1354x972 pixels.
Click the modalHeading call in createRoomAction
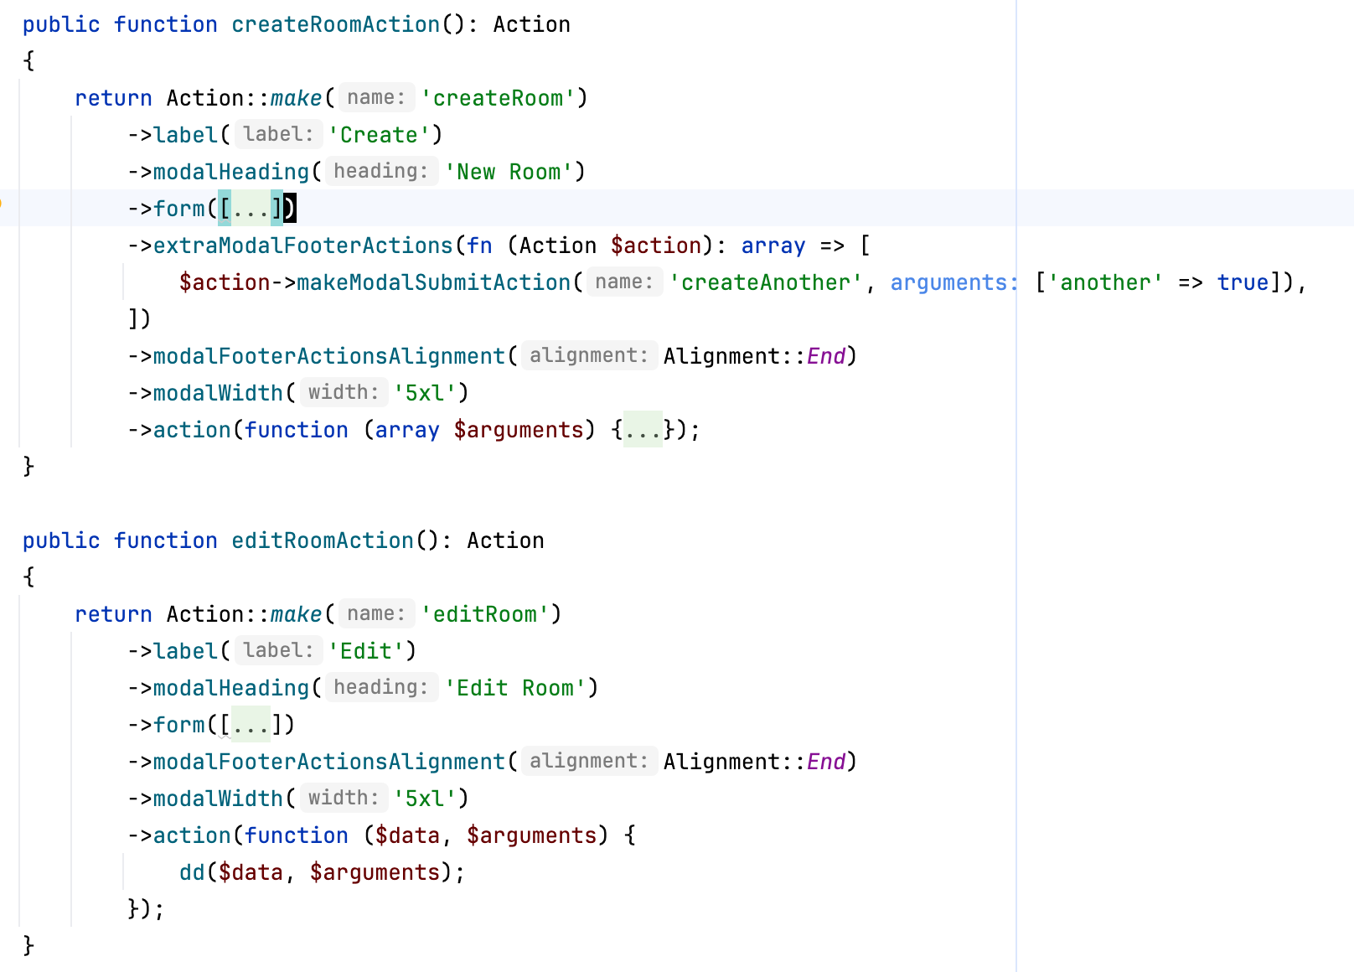point(231,172)
